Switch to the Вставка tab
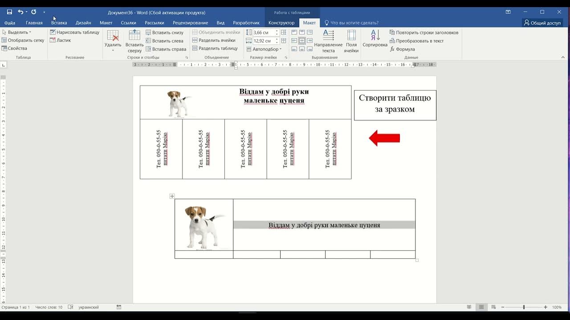Viewport: 570px width, 320px height. [x=59, y=23]
